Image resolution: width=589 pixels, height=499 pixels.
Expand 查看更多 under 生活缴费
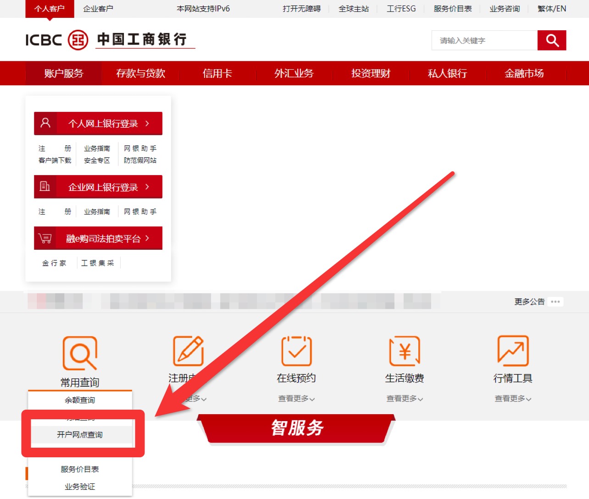coord(404,399)
